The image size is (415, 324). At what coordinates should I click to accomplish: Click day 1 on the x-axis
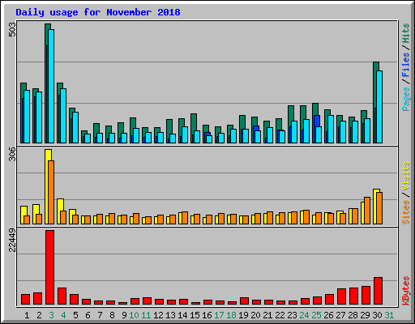27,315
